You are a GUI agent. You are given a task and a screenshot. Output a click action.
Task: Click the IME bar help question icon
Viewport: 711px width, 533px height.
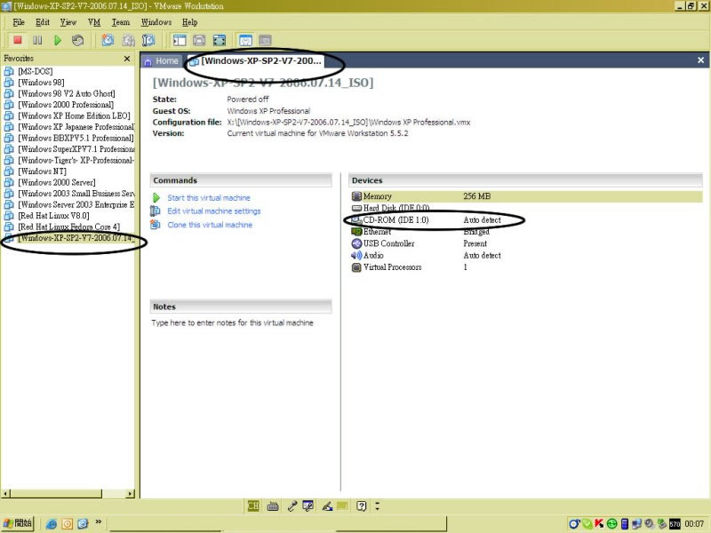(361, 505)
